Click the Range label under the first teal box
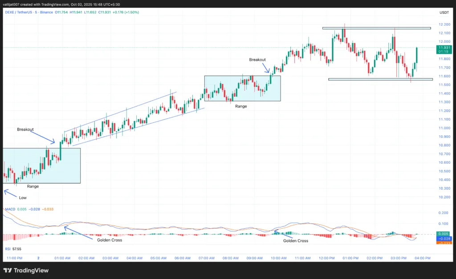Screen dimensions: 456x279 coord(32,186)
